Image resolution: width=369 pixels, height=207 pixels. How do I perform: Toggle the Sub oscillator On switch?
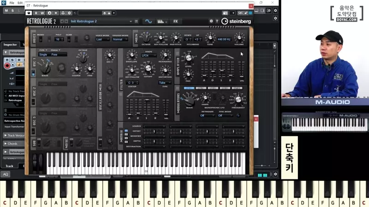[39, 144]
